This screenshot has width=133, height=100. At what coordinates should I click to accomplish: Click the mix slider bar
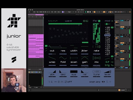[96, 65]
